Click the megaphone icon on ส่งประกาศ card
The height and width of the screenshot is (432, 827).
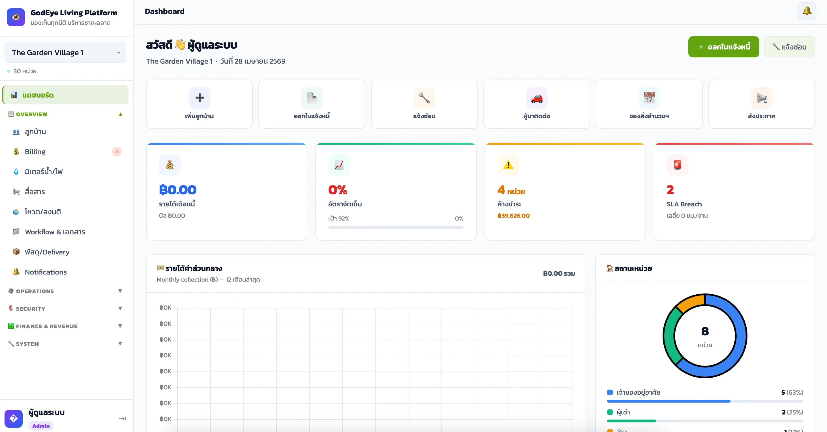point(762,98)
